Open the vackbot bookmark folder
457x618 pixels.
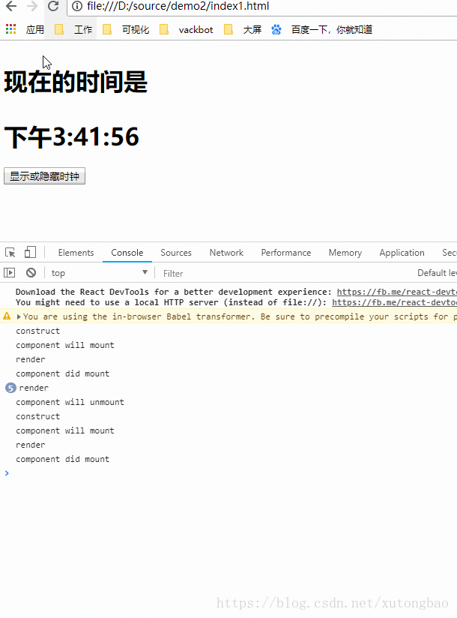click(x=187, y=29)
